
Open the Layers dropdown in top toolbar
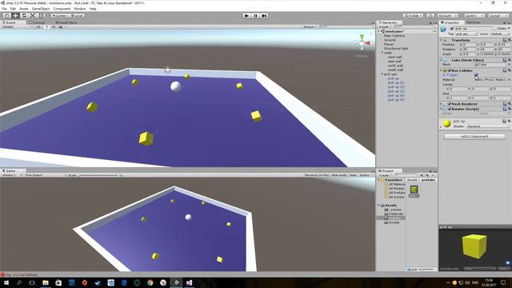click(474, 16)
